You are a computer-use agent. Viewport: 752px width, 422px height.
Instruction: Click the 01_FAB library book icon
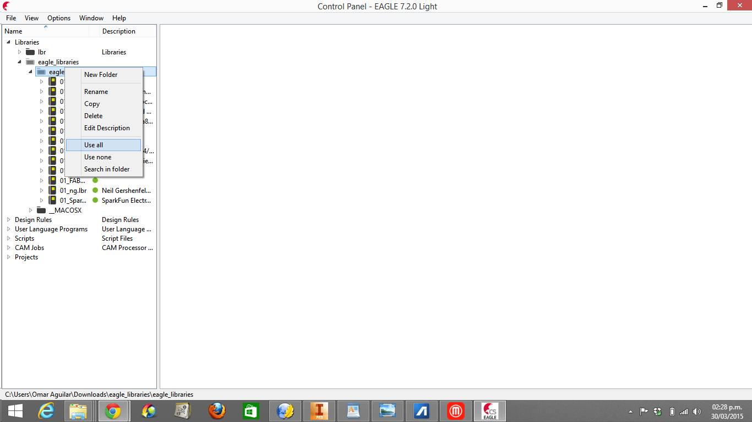52,180
